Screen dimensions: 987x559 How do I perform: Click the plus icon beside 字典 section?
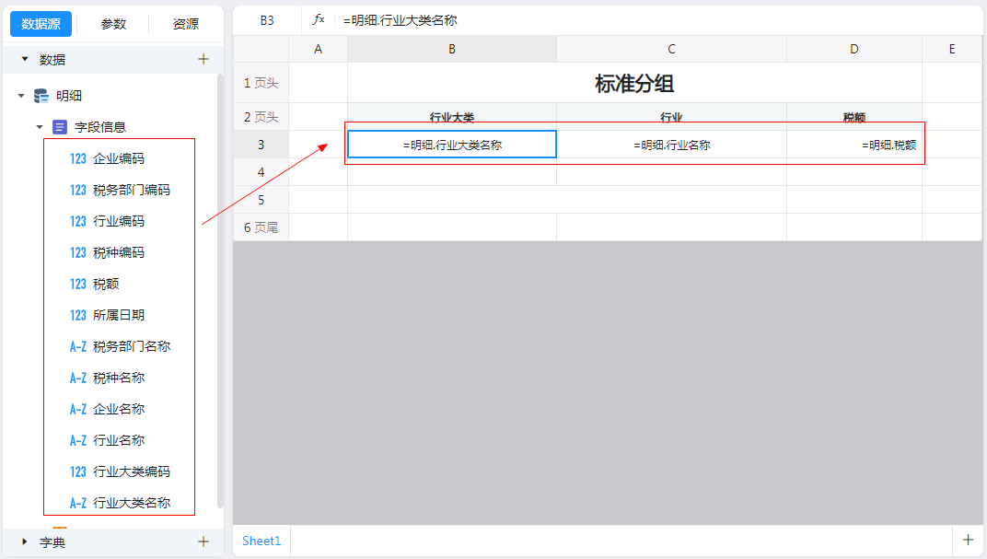pos(203,542)
